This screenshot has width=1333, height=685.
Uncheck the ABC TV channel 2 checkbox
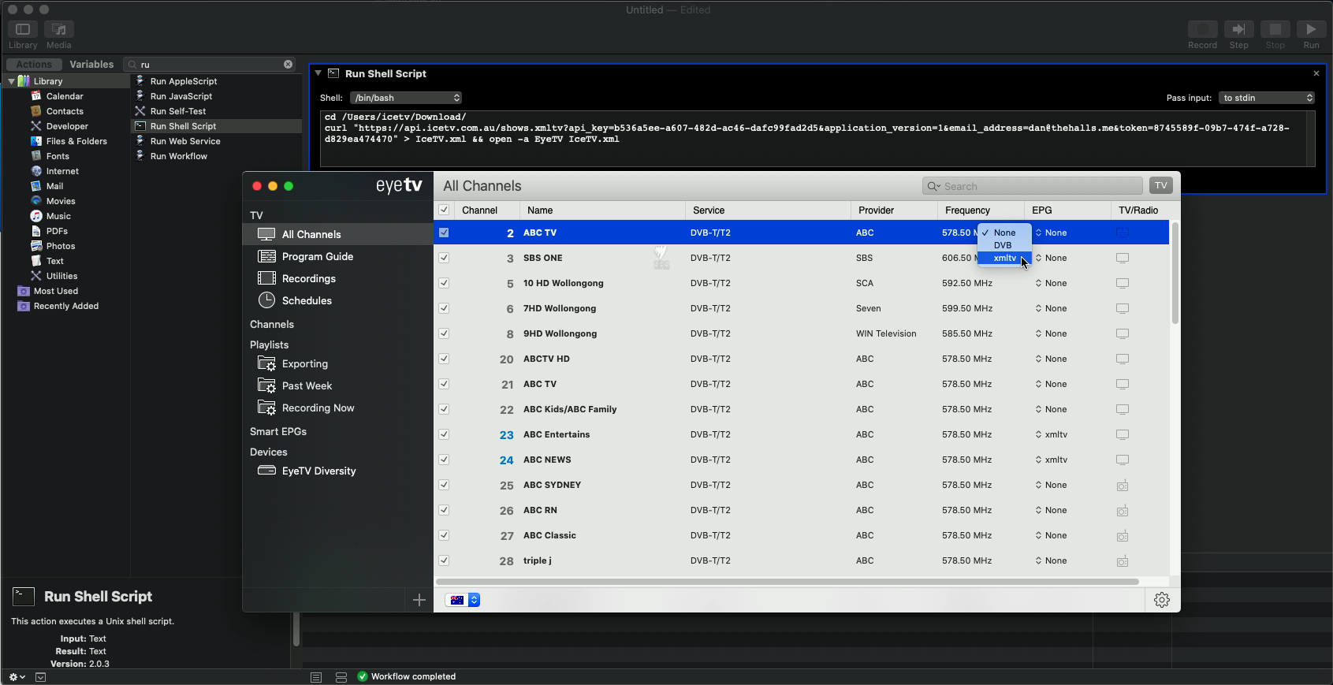pos(444,233)
